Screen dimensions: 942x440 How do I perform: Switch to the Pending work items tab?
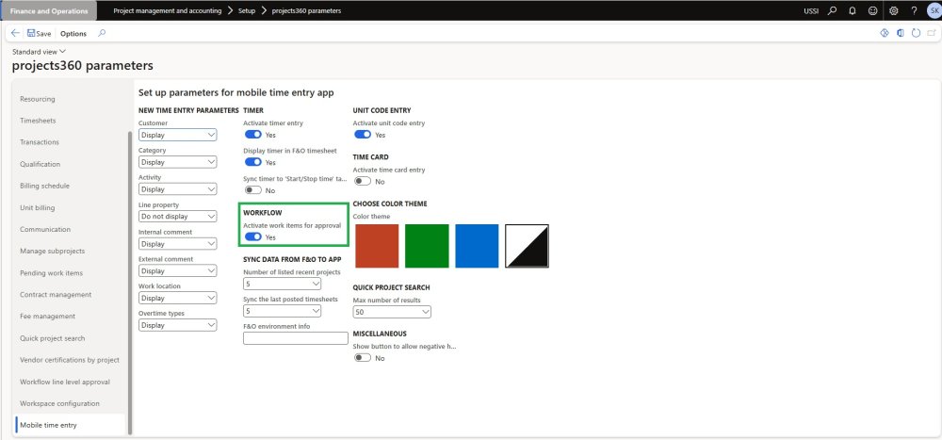coord(52,273)
